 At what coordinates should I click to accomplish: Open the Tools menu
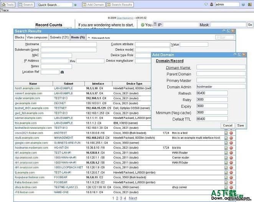pos(8,5)
